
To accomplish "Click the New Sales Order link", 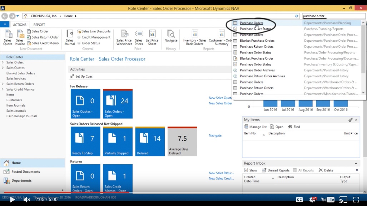I will click(x=220, y=103).
